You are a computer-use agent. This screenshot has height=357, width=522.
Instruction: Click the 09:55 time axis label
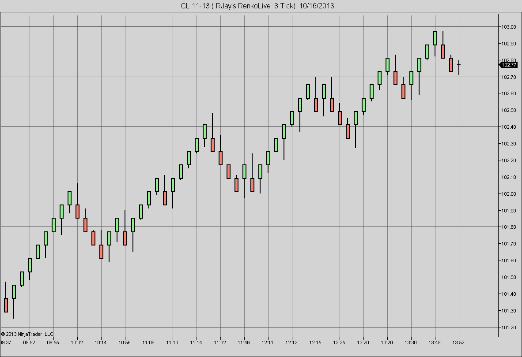point(53,342)
